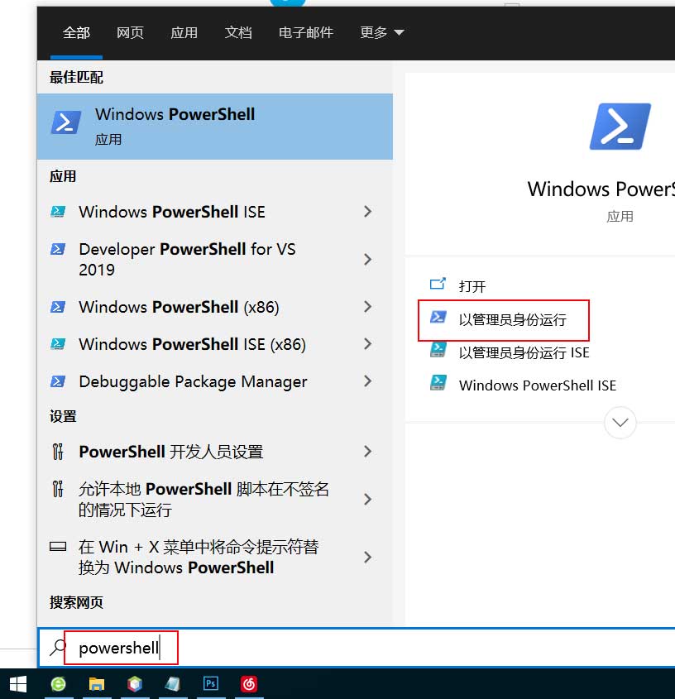
Task: Click the Windows PowerShell best match icon
Action: pos(66,122)
